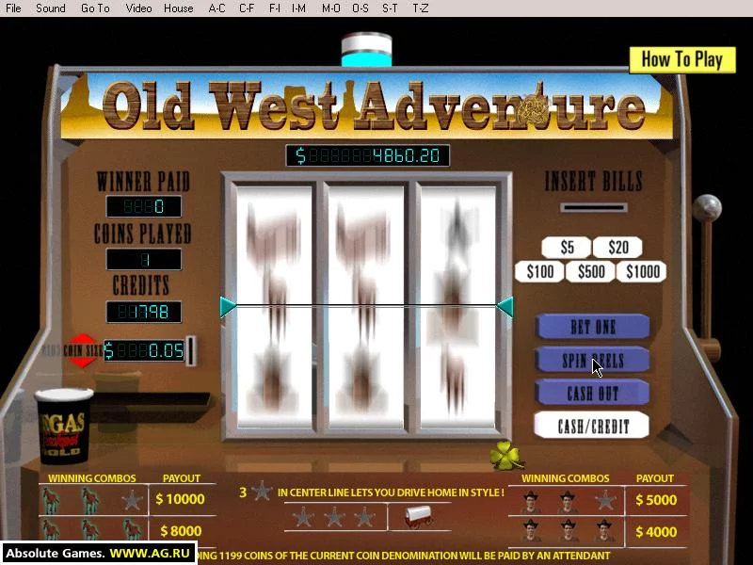Insert a $1000 bill
The height and width of the screenshot is (565, 753).
(x=642, y=272)
